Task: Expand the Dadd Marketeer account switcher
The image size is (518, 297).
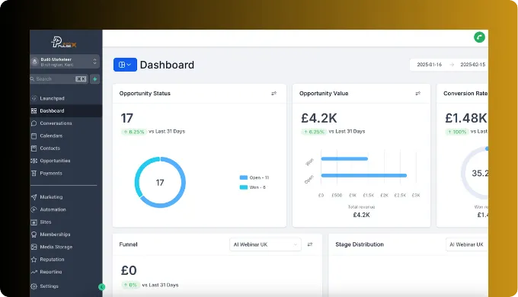Action: pyautogui.click(x=65, y=62)
